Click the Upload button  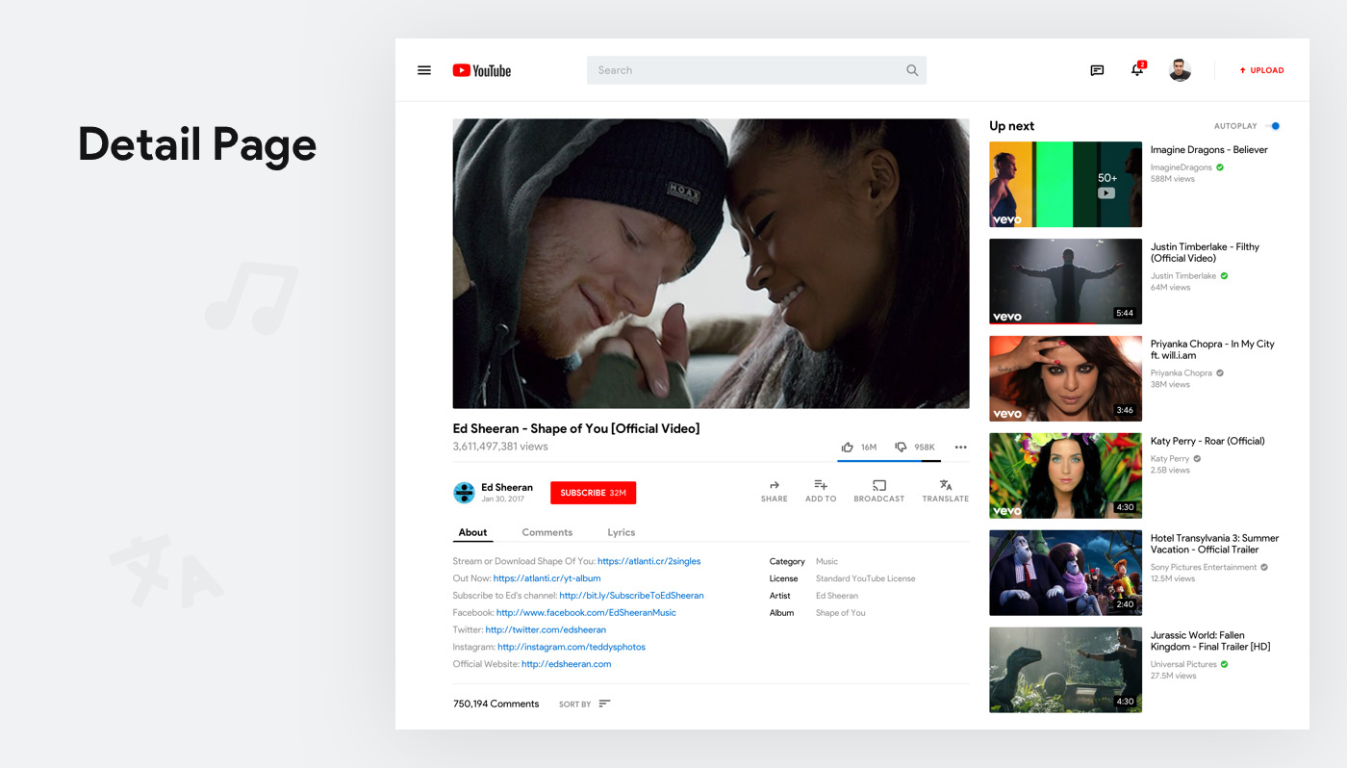click(1261, 70)
